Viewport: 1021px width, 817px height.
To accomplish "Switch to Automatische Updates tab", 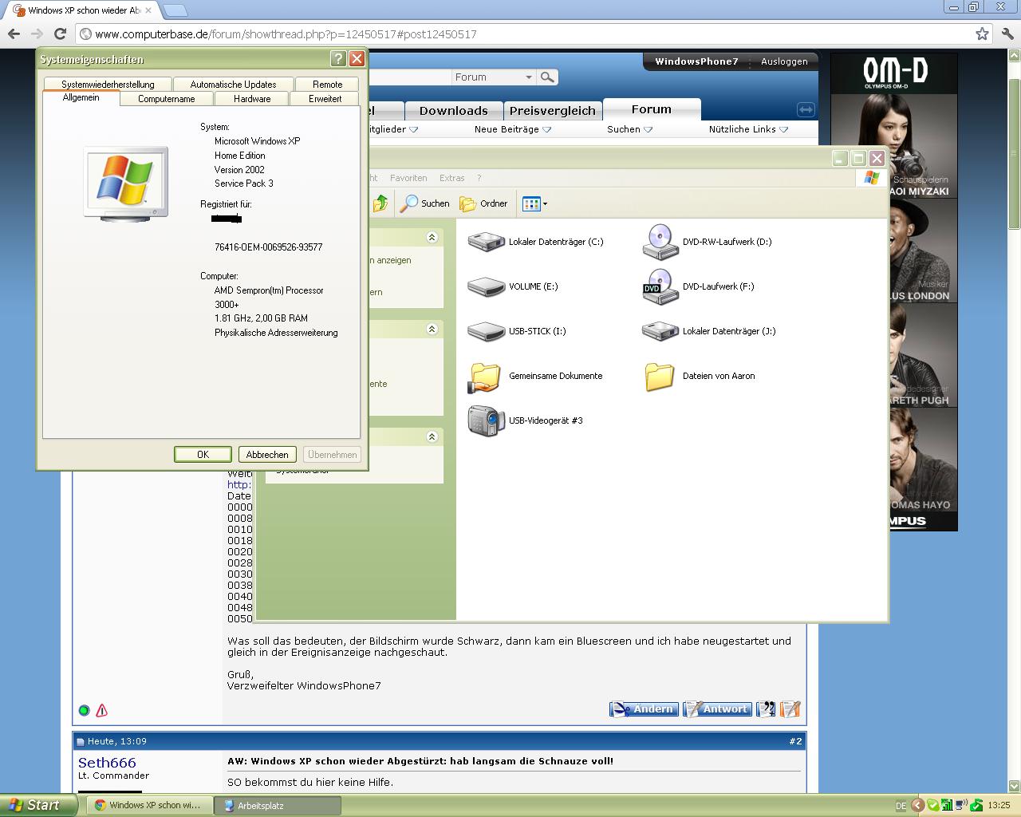I will [x=233, y=84].
